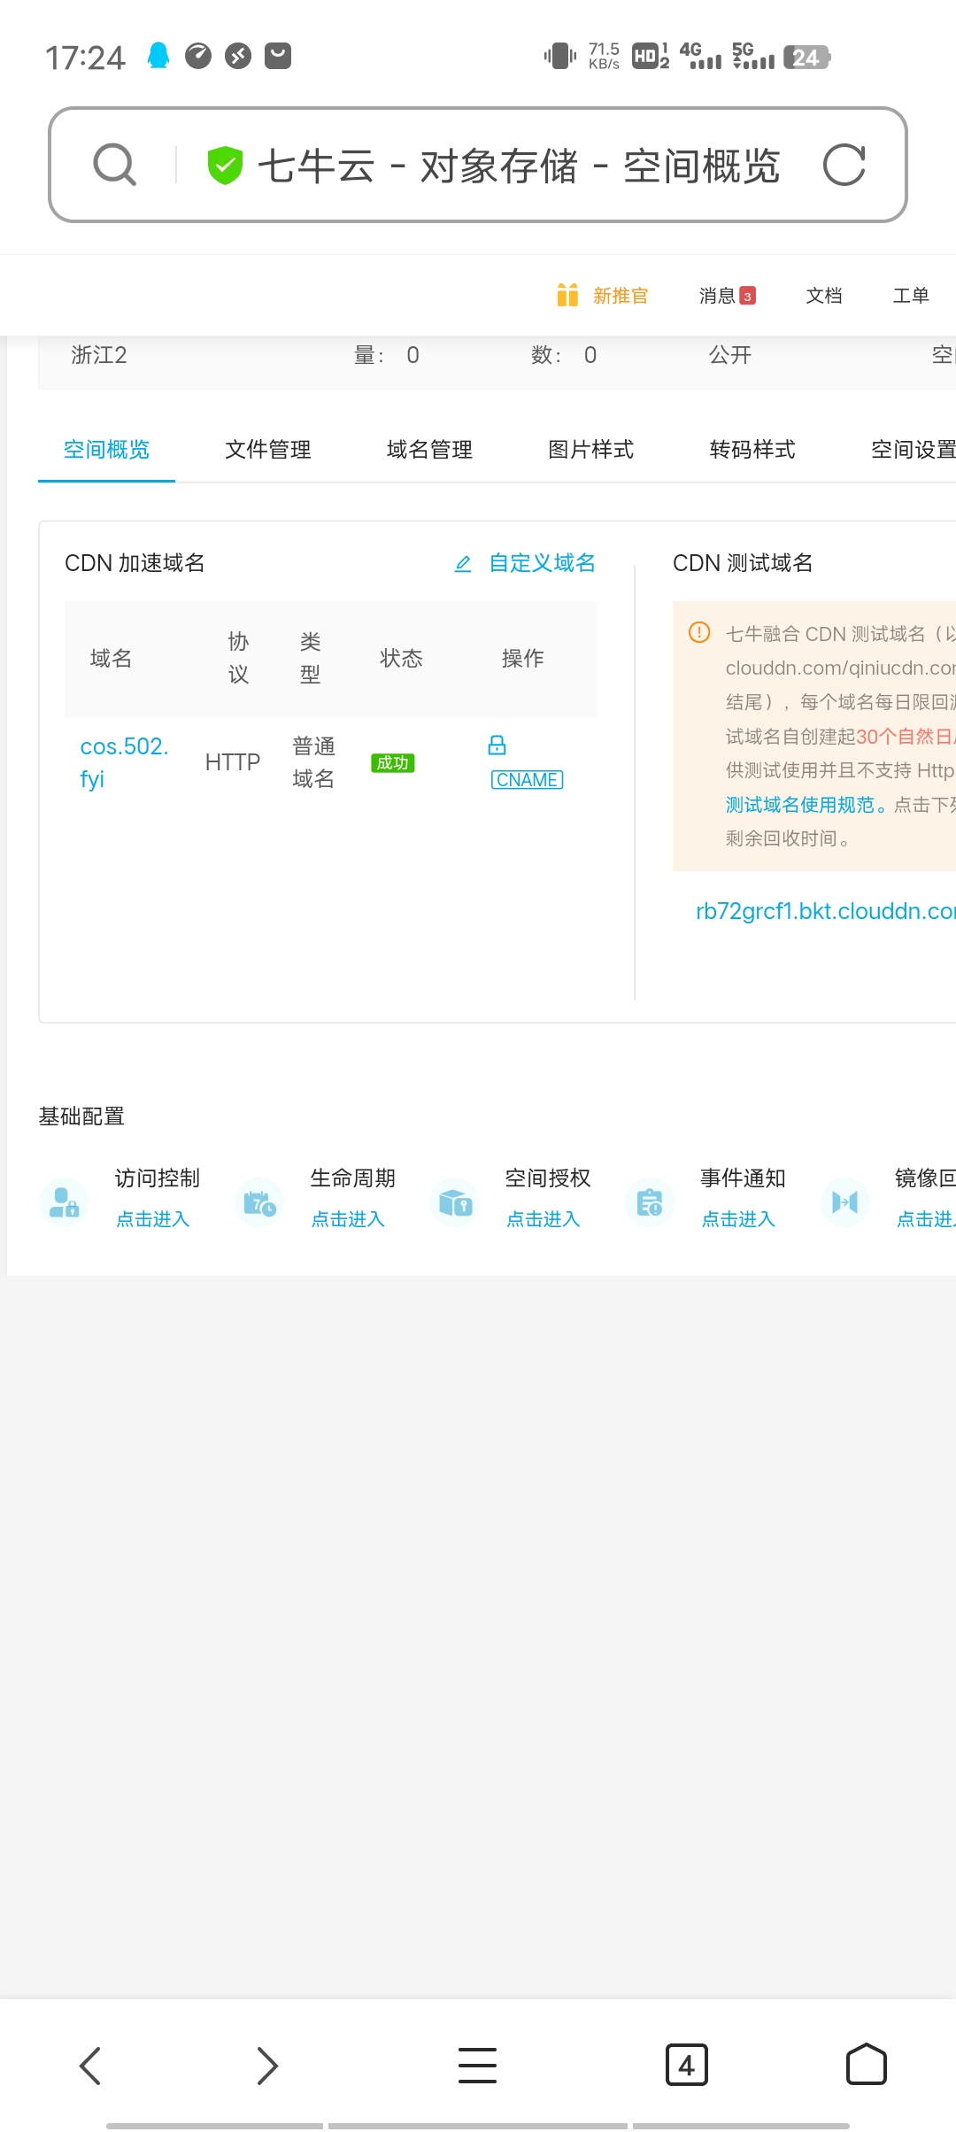Click HTTP protocol cell in domain row

pyautogui.click(x=233, y=762)
